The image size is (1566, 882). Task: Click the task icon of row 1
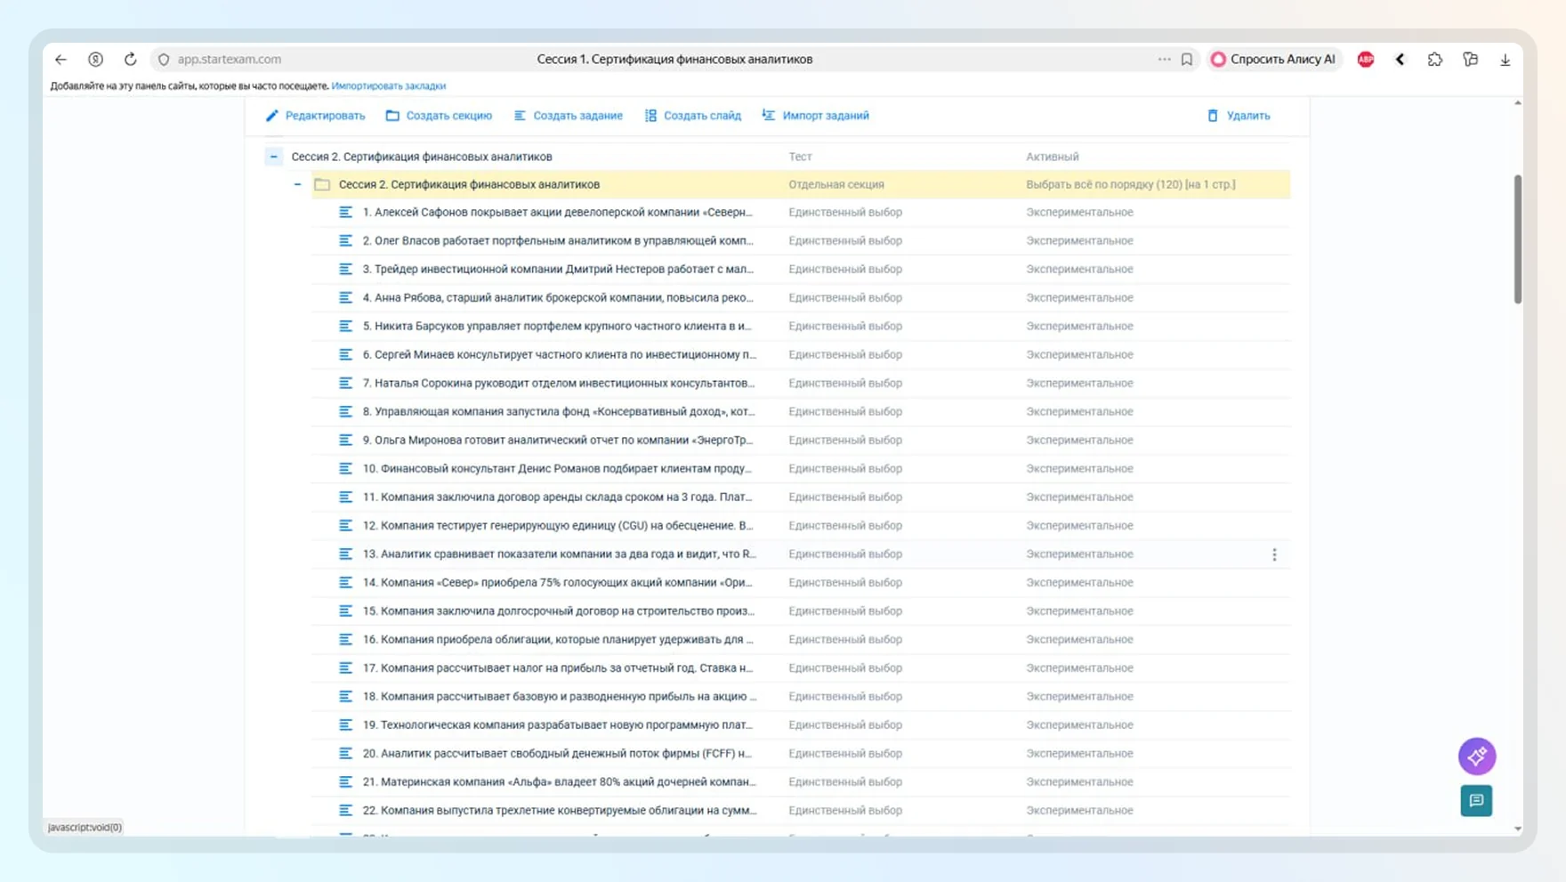(x=346, y=213)
